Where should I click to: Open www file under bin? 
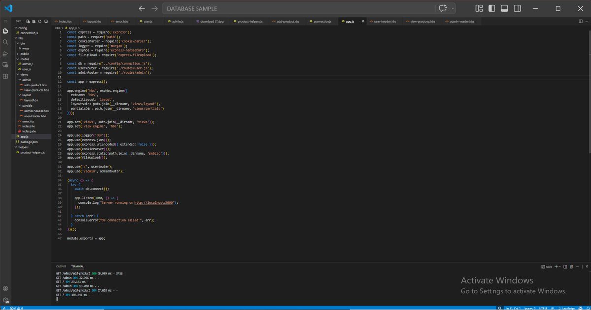(26, 49)
